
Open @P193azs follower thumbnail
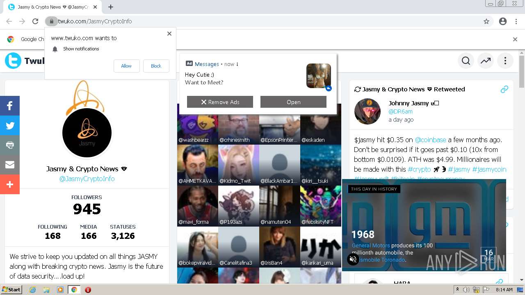coord(239,206)
